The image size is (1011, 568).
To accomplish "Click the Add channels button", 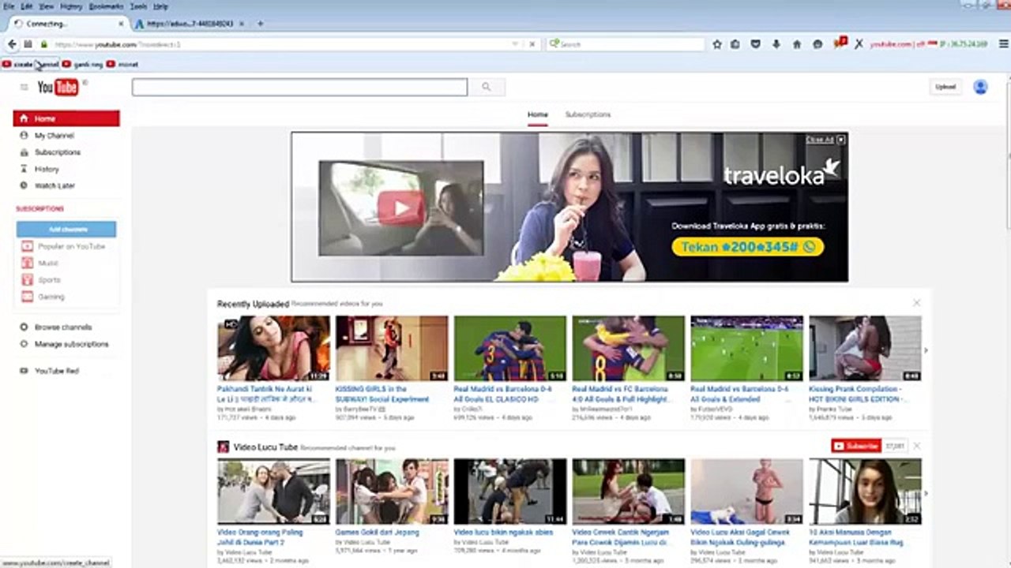I will click(66, 230).
